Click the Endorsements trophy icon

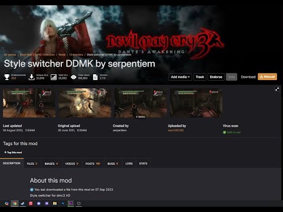coord(7,77)
